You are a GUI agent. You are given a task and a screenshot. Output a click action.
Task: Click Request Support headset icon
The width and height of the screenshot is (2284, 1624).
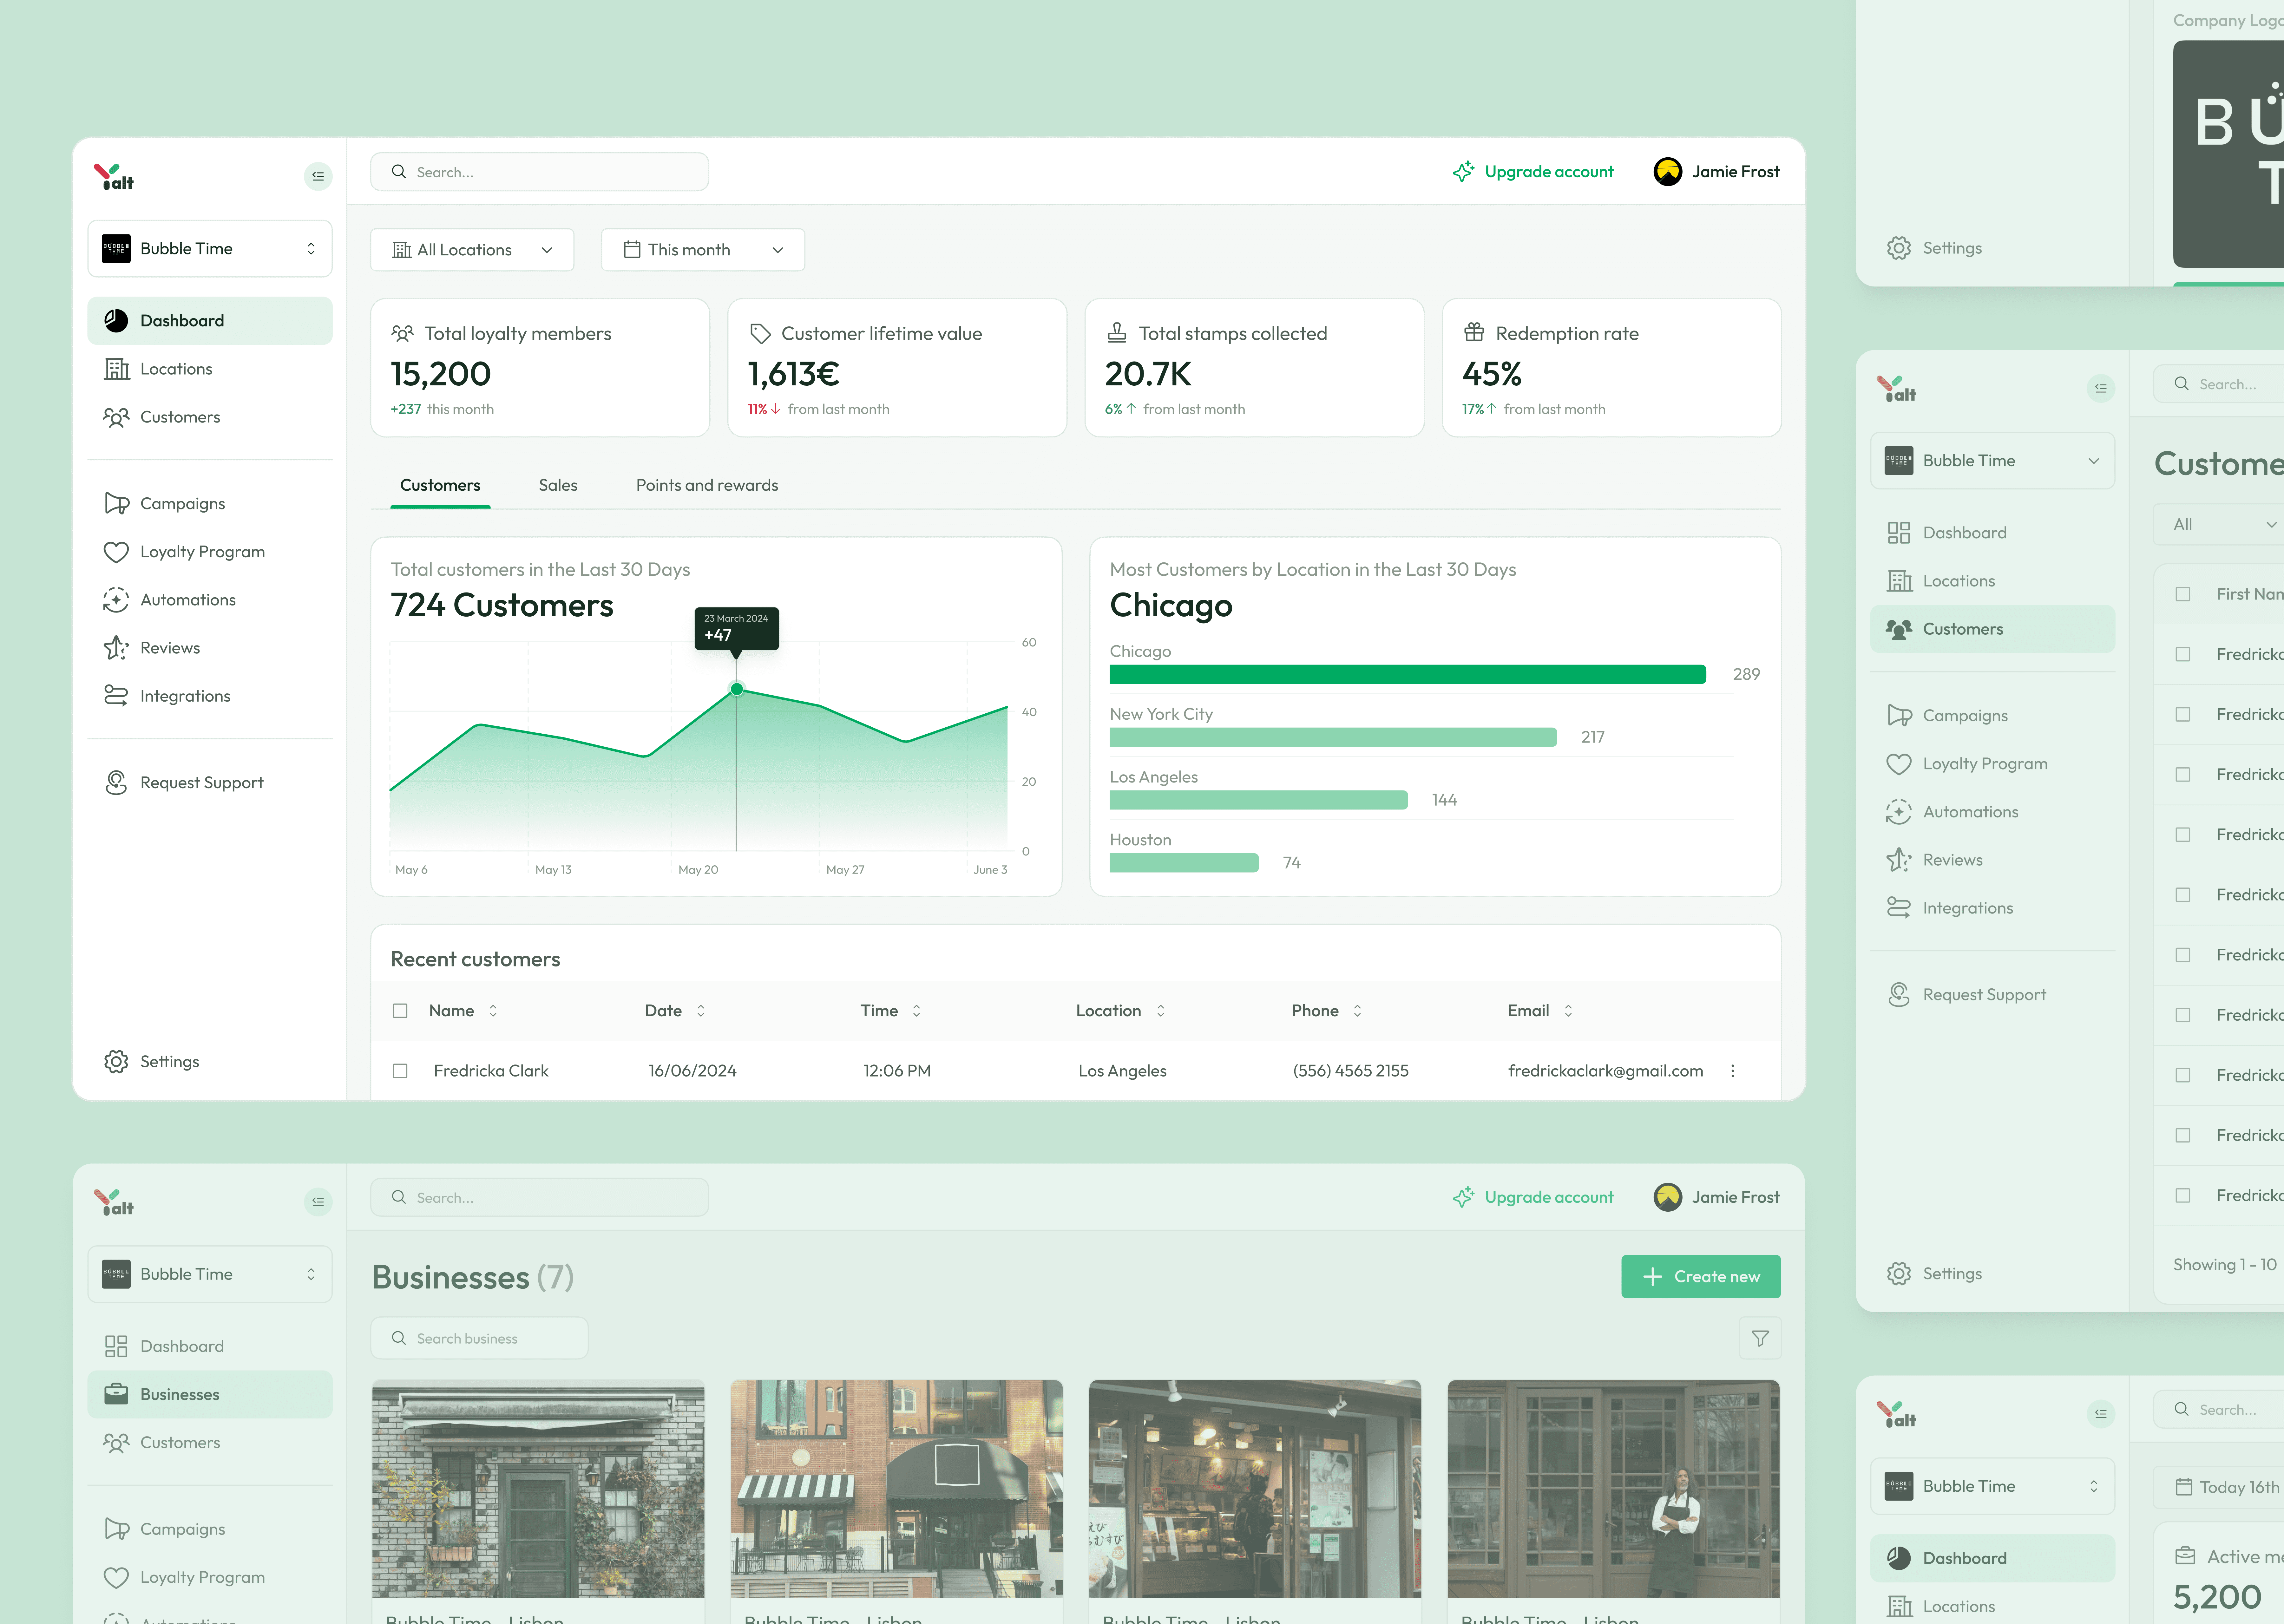(x=116, y=782)
